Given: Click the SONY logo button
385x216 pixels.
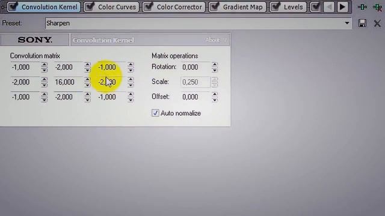Looking at the screenshot, I should click(35, 40).
